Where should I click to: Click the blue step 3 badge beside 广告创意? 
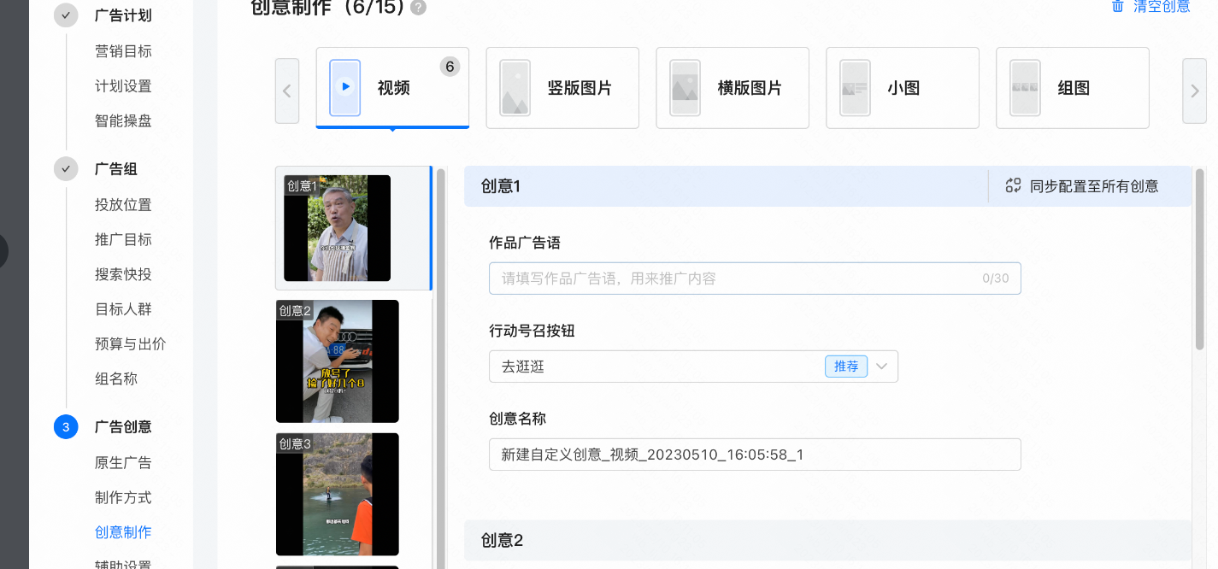point(66,426)
